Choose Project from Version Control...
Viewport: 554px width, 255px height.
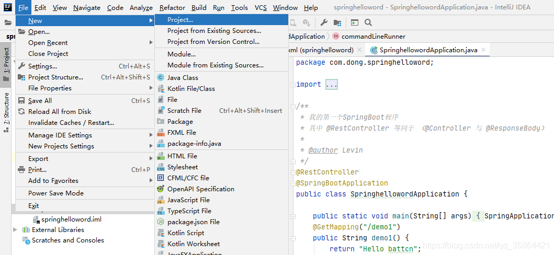coord(221,42)
